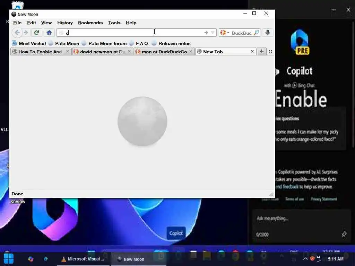This screenshot has height=266, width=355.
Task: Click the Go arrow in address bar
Action: click(206, 33)
